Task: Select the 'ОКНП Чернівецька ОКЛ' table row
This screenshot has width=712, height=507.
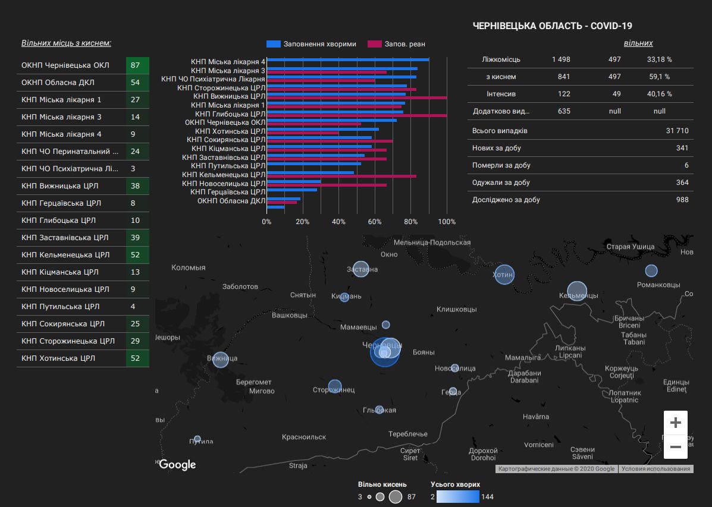Action: click(x=82, y=65)
